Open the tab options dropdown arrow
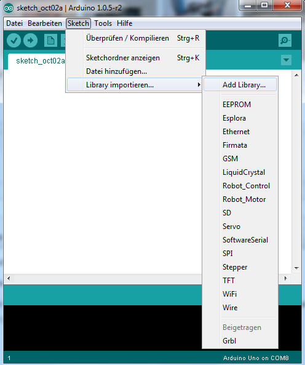This screenshot has width=305, height=365. pyautogui.click(x=286, y=60)
